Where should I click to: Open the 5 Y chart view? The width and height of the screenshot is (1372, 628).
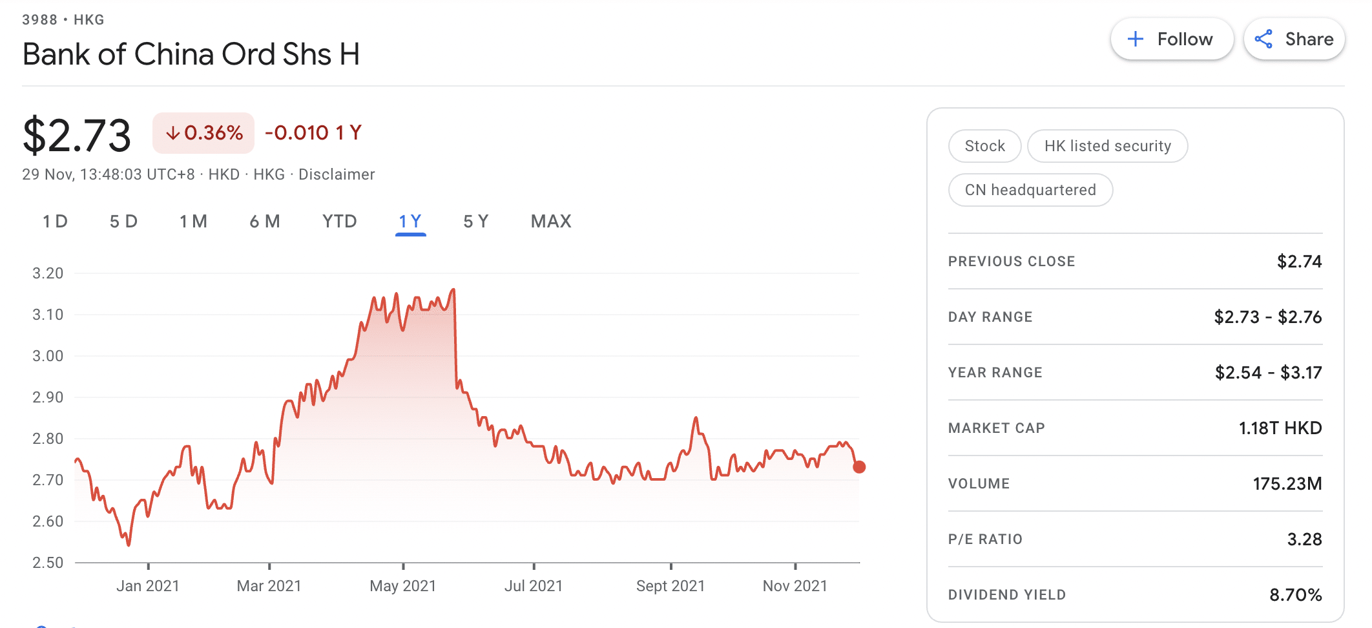pyautogui.click(x=476, y=222)
